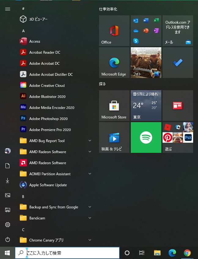Open the フォト live tile with cows

tap(146, 63)
